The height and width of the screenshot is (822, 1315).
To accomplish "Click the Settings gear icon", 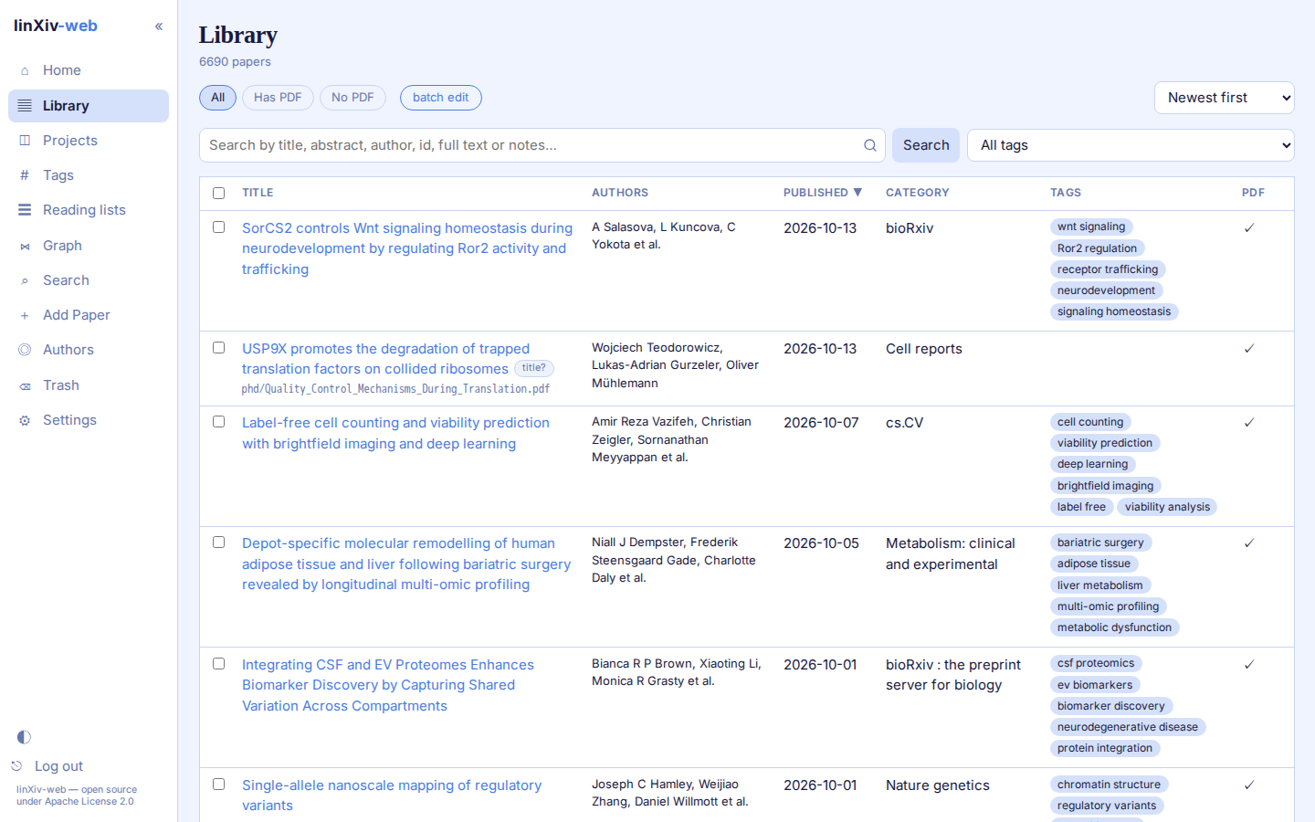I will click(25, 420).
